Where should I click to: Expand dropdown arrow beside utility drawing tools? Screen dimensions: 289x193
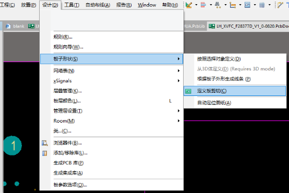[x=196, y=5]
